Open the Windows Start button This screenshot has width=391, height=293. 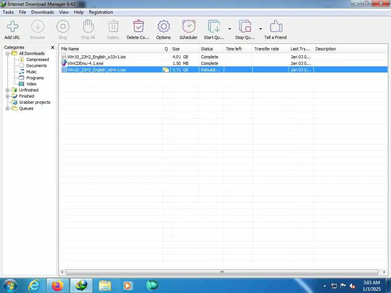(10, 285)
